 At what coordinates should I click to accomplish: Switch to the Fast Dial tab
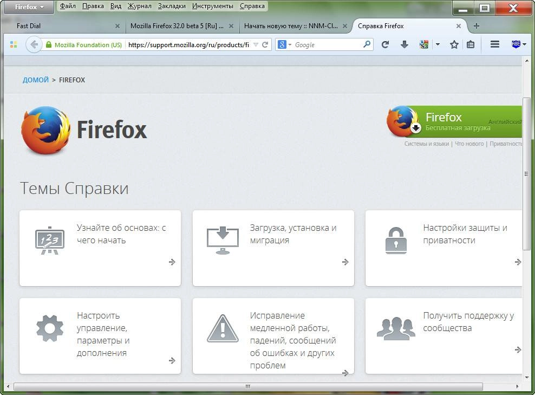click(x=64, y=26)
